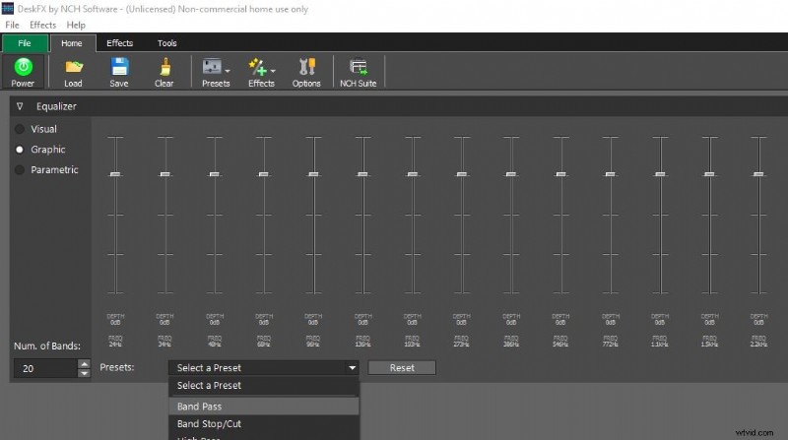The width and height of the screenshot is (788, 440).
Task: Click the 546Hz band slider handle
Action: pos(560,174)
